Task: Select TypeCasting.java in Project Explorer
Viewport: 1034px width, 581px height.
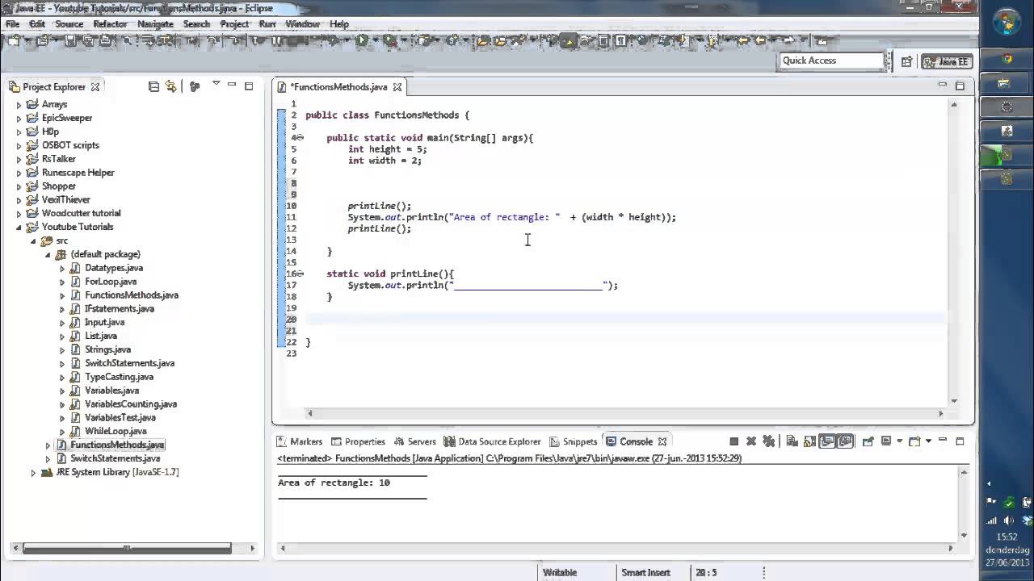Action: point(118,377)
